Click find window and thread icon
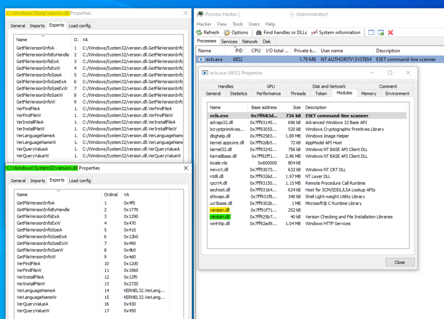This screenshot has width=444, height=319. [x=381, y=33]
